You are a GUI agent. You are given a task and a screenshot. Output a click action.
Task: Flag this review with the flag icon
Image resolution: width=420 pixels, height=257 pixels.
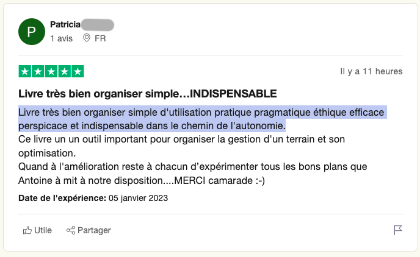pos(398,230)
